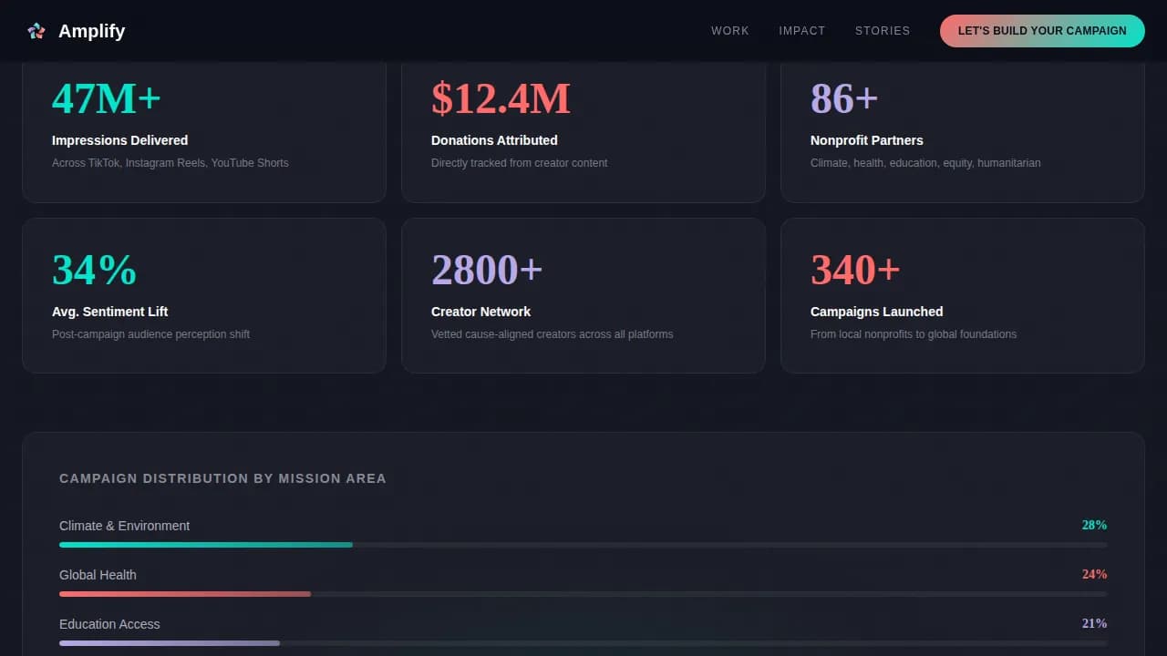
Task: Select the STORIES navigation item
Action: [x=882, y=30]
